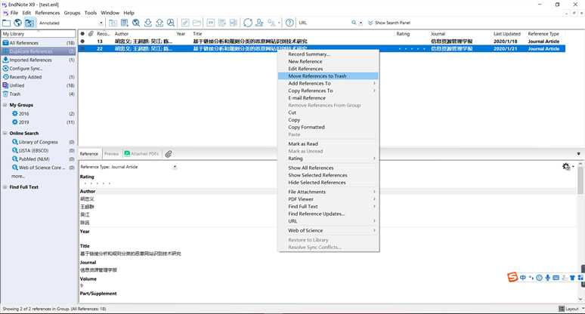Sort list by Author column header

[122, 34]
